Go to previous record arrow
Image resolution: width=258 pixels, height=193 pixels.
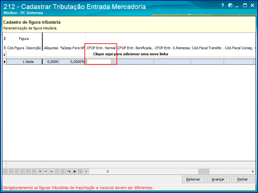[17, 172]
